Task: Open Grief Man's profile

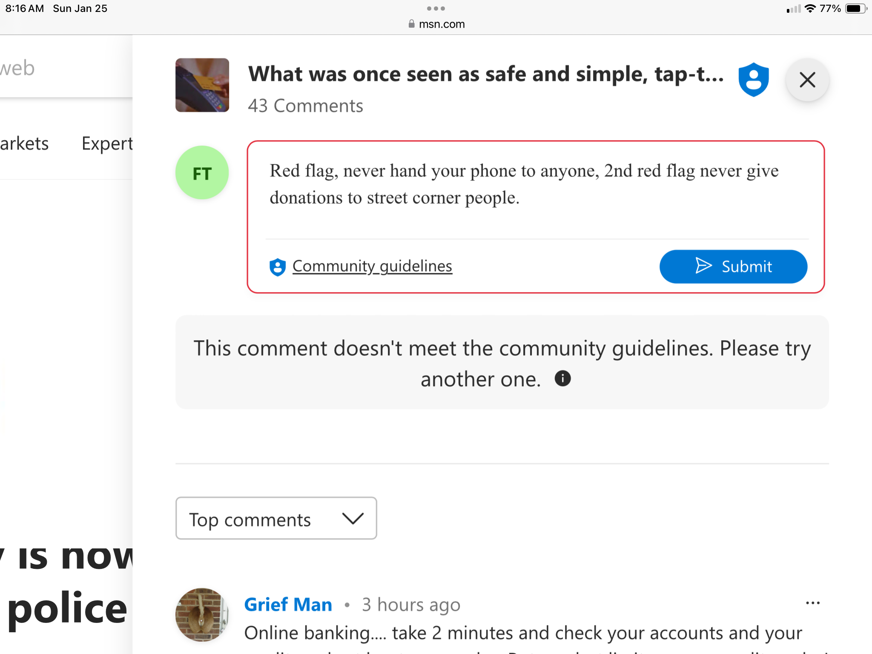Action: point(288,604)
